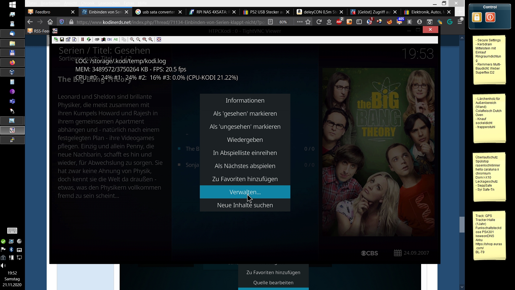
Task: Bookmark this page with the star
Action: pyautogui.click(x=308, y=22)
